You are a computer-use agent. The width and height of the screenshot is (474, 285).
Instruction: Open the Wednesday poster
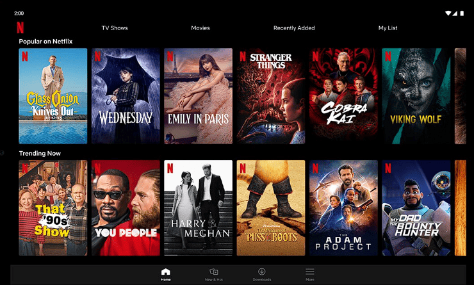coord(126,96)
